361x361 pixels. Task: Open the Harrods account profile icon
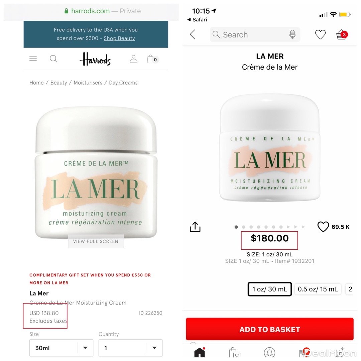[x=133, y=59]
